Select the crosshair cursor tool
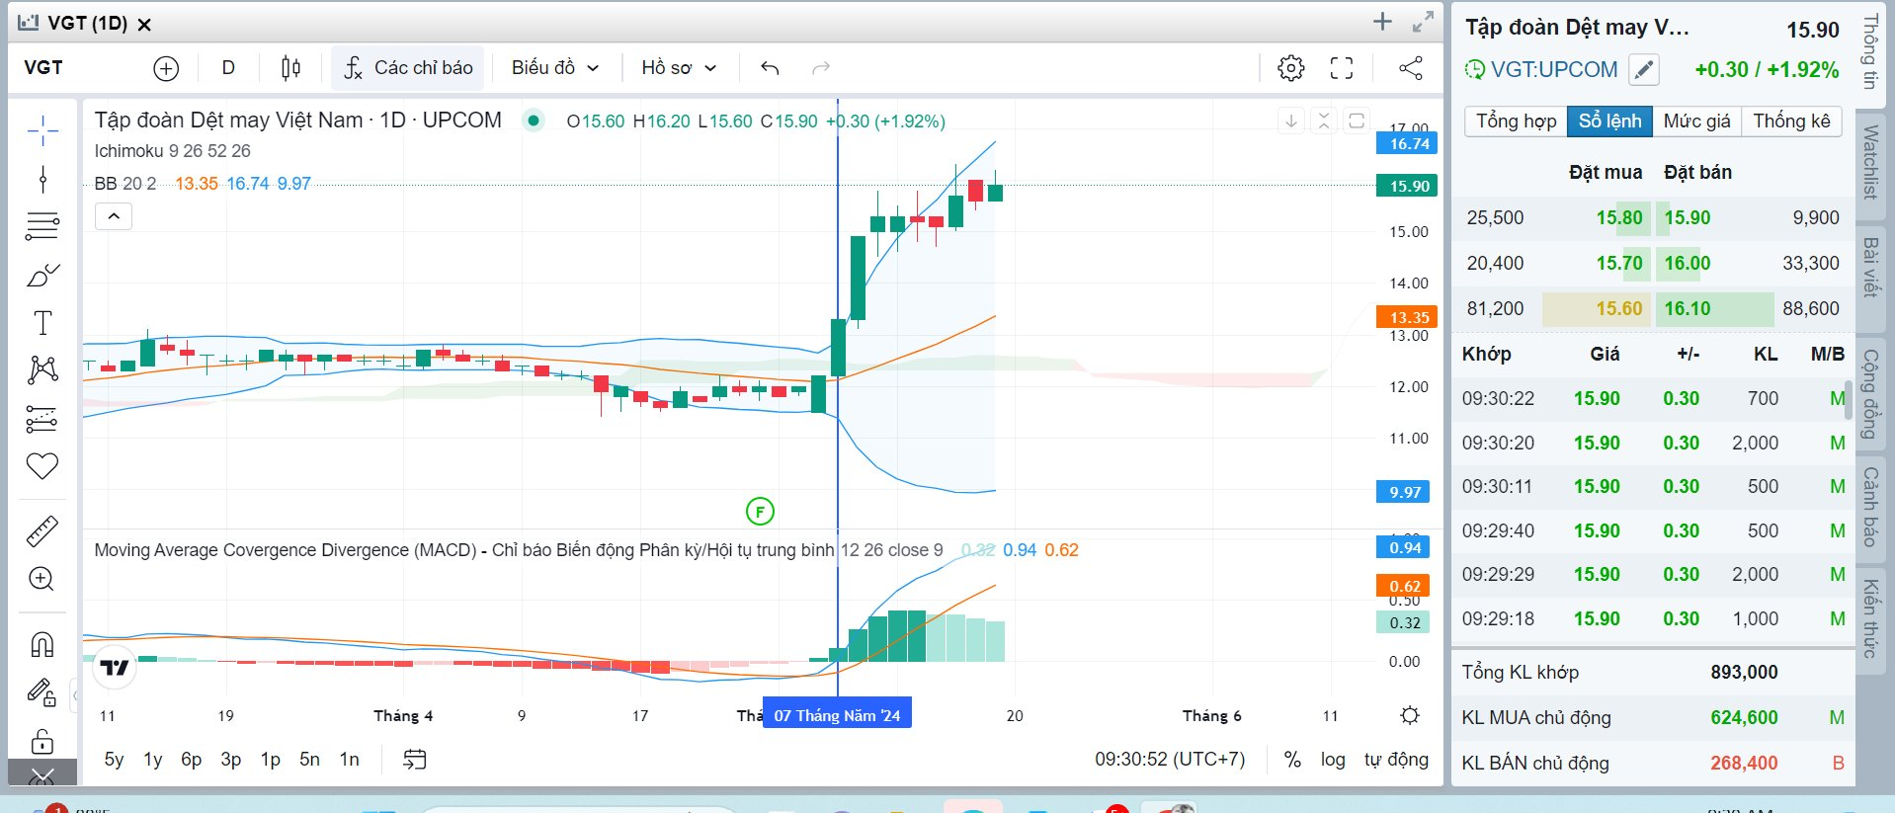1895x813 pixels. (42, 130)
